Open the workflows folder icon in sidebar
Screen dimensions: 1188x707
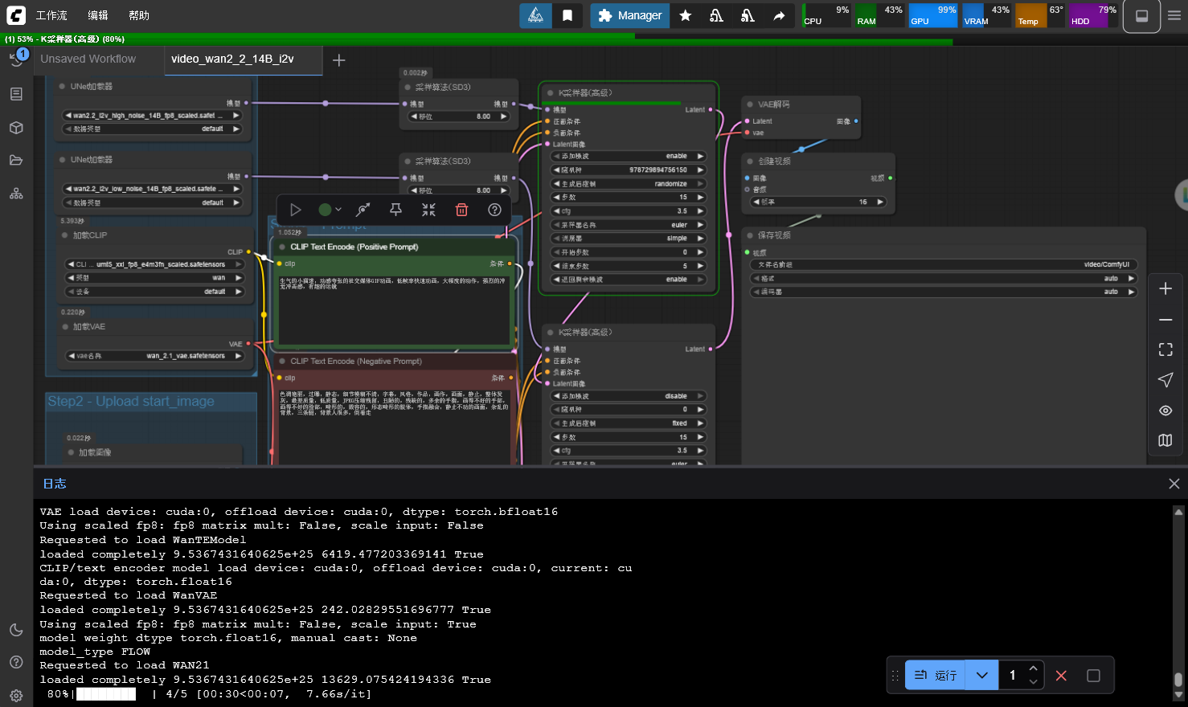pyautogui.click(x=16, y=160)
